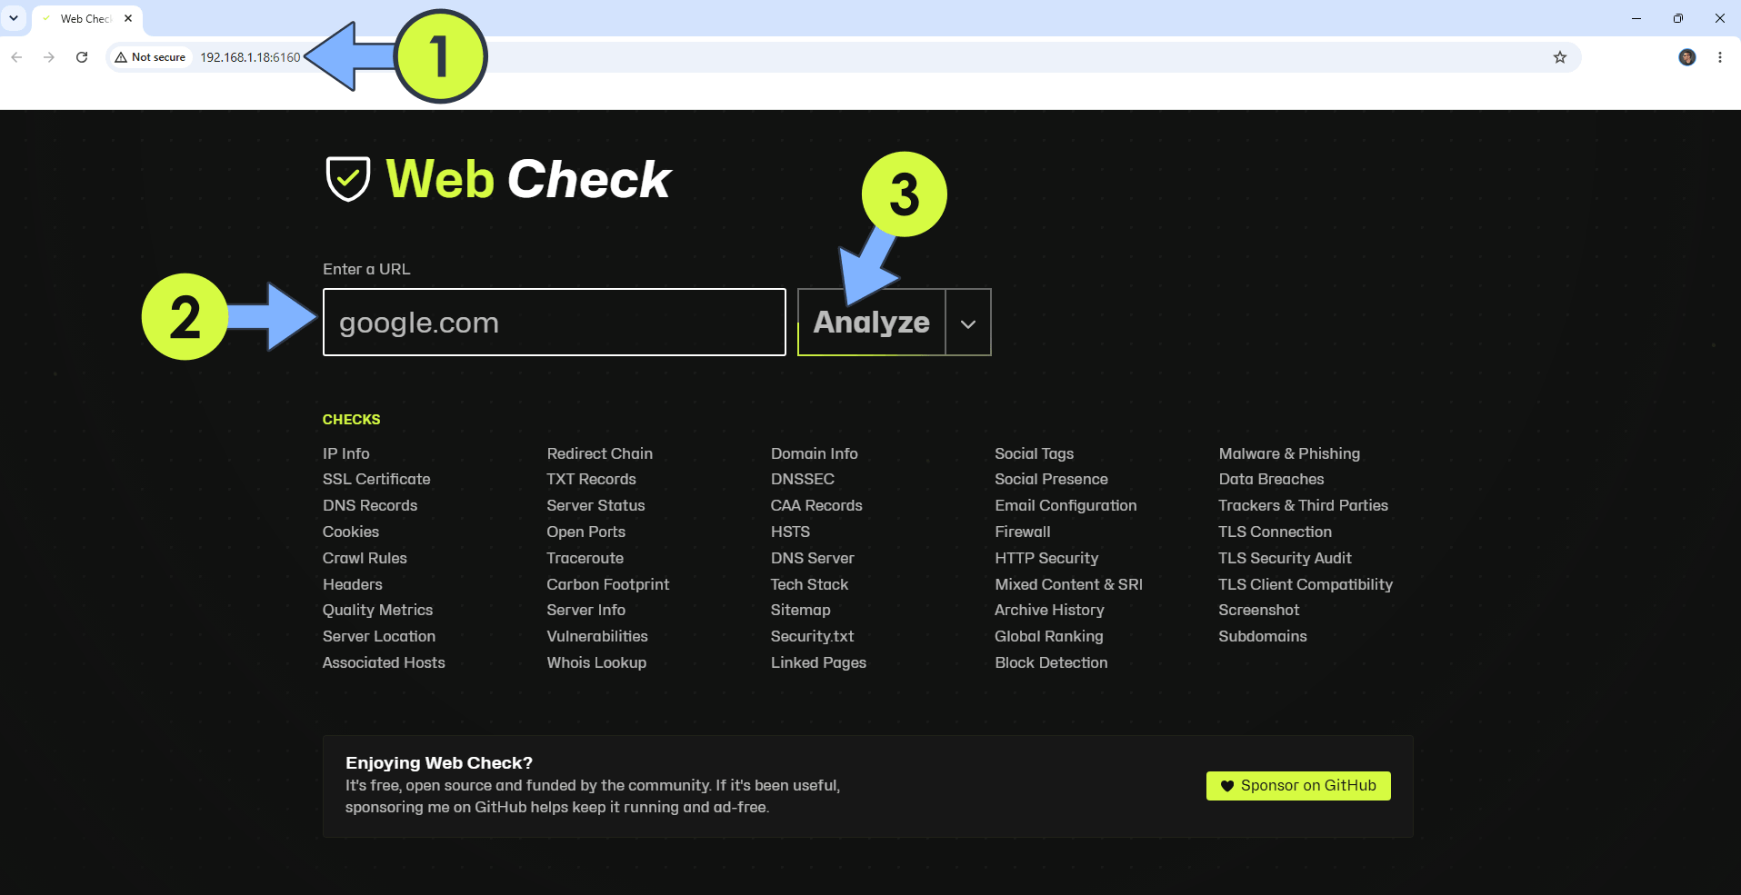The image size is (1741, 895).
Task: Click the Subdomains check
Action: (1263, 636)
